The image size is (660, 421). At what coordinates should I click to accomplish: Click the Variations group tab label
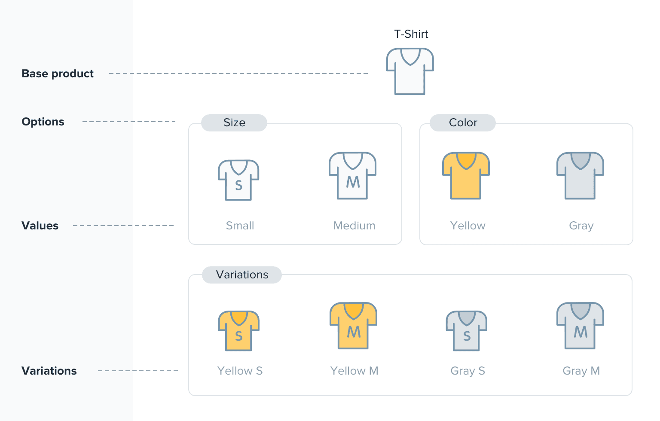(x=242, y=275)
